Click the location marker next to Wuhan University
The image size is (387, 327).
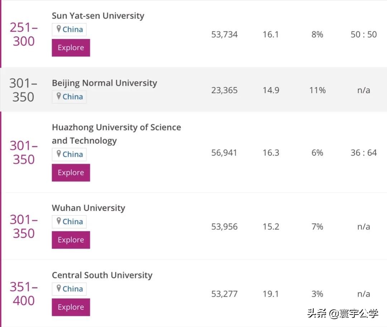pyautogui.click(x=59, y=221)
